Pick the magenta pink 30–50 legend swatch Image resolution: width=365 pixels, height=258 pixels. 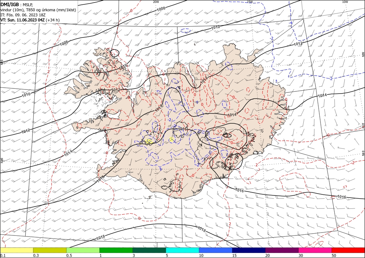(x=315, y=250)
